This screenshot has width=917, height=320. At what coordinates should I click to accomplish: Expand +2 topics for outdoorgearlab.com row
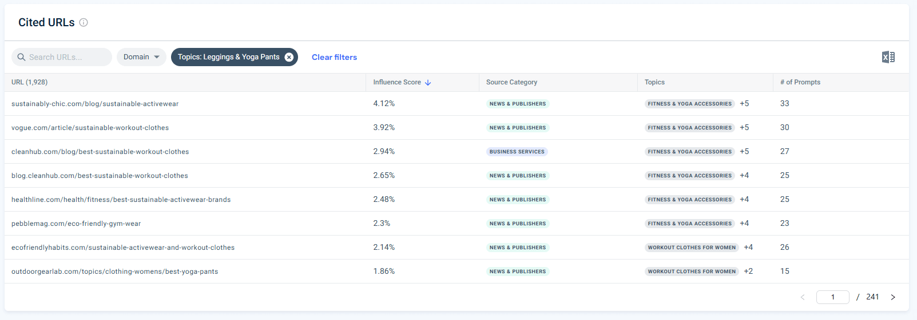point(748,272)
